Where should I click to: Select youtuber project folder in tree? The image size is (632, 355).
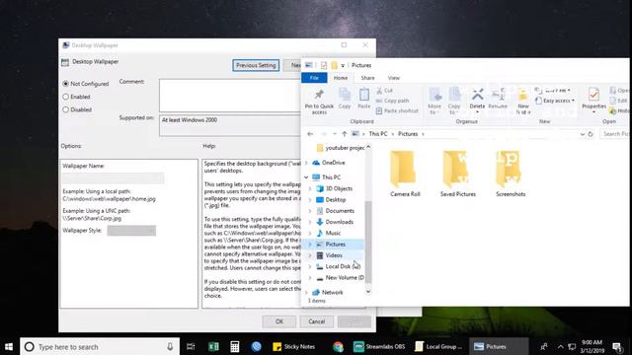(341, 148)
